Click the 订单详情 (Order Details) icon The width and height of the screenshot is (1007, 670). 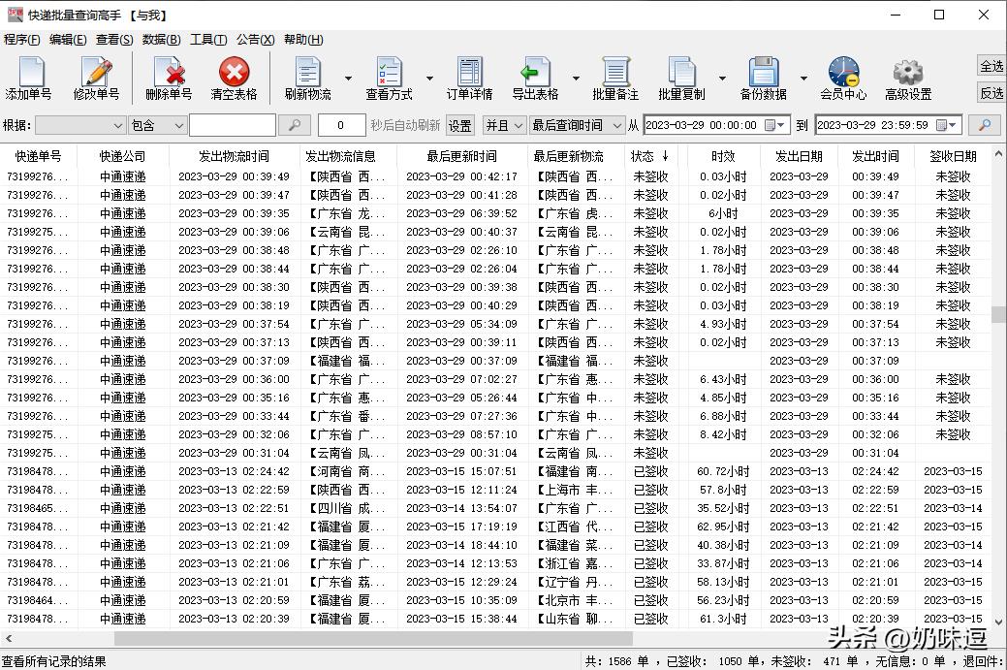469,78
